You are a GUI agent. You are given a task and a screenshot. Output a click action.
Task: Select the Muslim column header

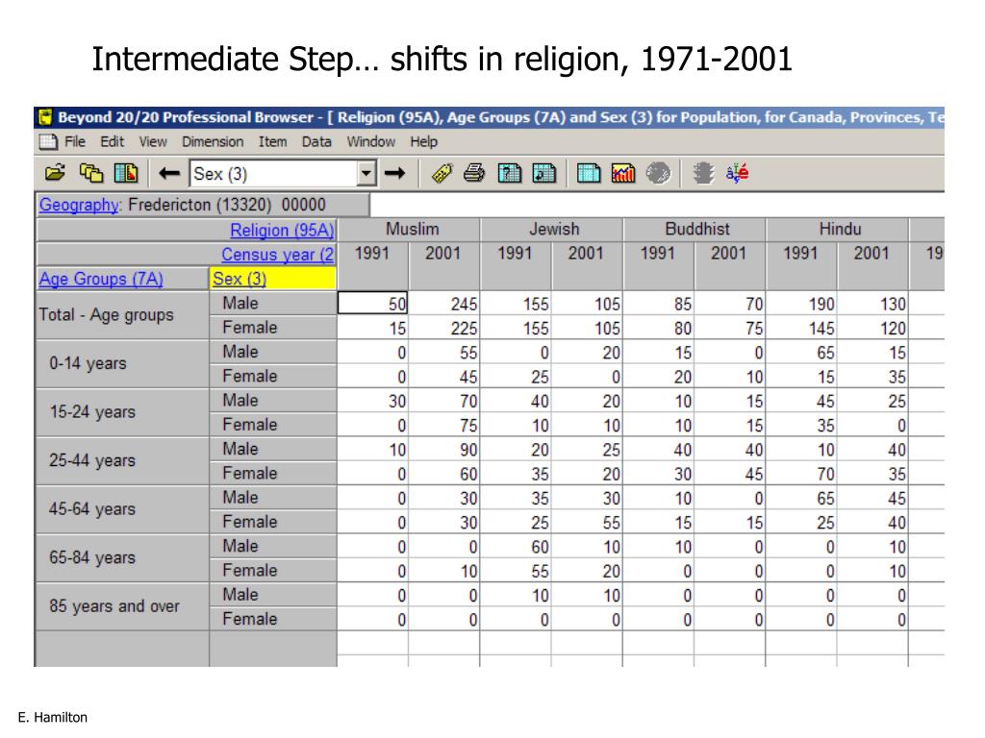pos(409,229)
